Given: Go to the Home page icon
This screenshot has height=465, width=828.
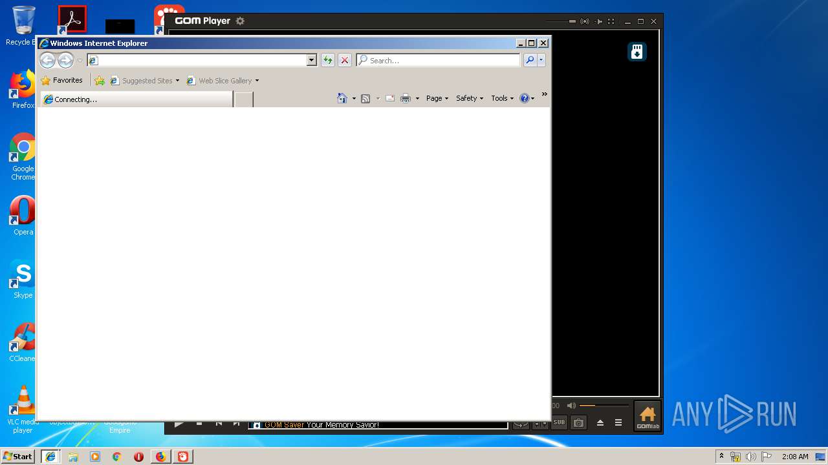Looking at the screenshot, I should point(342,98).
